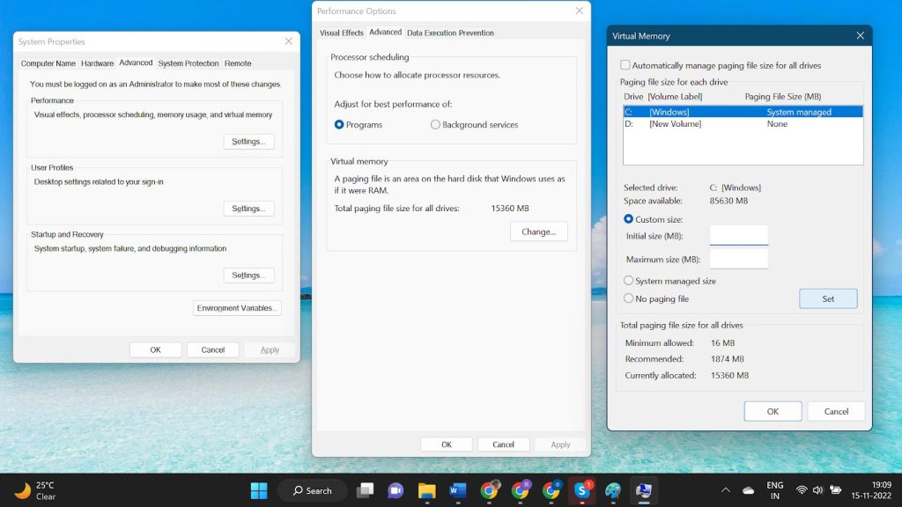
Task: Open File Explorer from the taskbar
Action: [426, 490]
